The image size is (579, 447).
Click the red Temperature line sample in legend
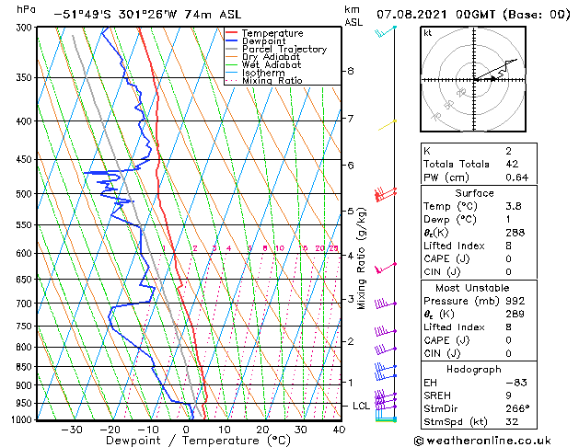pyautogui.click(x=231, y=33)
